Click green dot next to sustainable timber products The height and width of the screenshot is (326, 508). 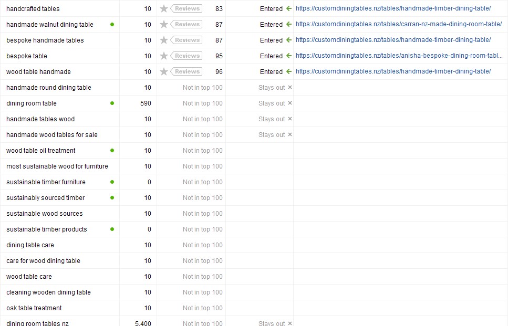click(112, 229)
